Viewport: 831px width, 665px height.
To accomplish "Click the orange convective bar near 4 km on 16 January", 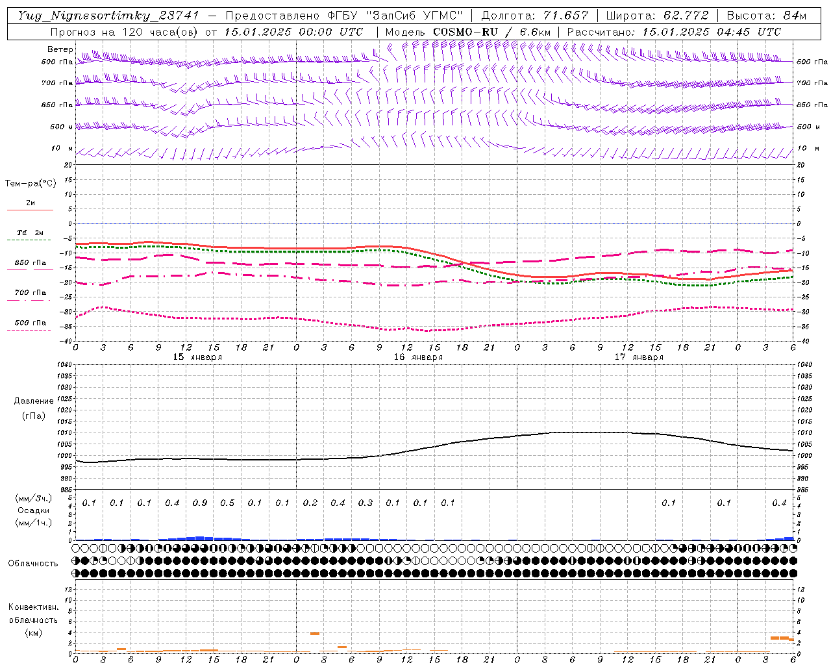I will point(314,634).
